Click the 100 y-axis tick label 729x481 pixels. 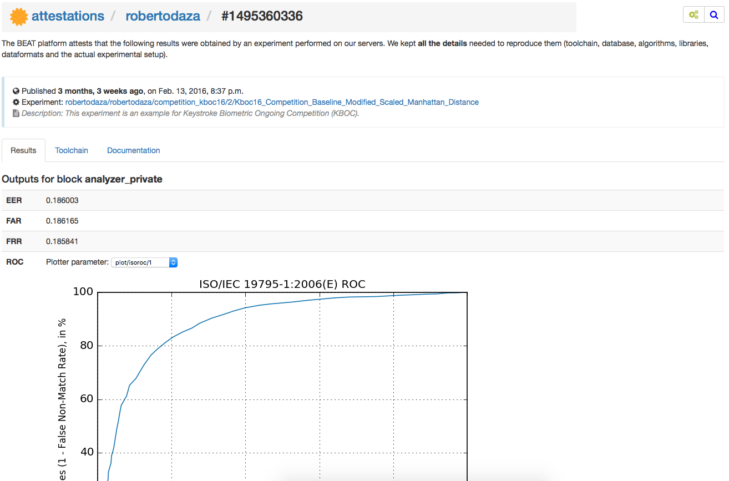click(x=83, y=292)
